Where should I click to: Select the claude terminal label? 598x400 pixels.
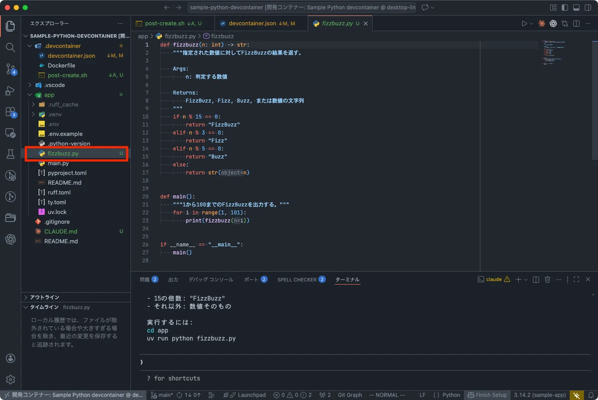pos(493,279)
